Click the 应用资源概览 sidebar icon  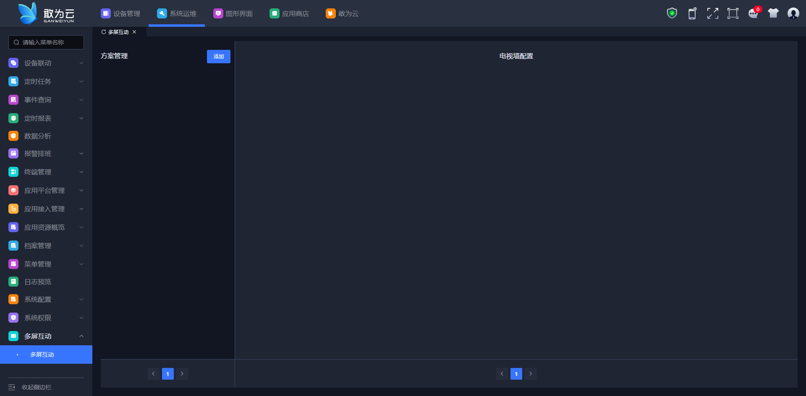(x=13, y=227)
